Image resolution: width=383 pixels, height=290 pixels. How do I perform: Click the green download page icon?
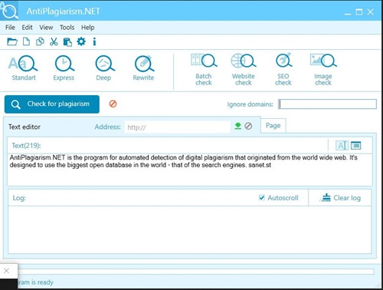click(x=238, y=126)
